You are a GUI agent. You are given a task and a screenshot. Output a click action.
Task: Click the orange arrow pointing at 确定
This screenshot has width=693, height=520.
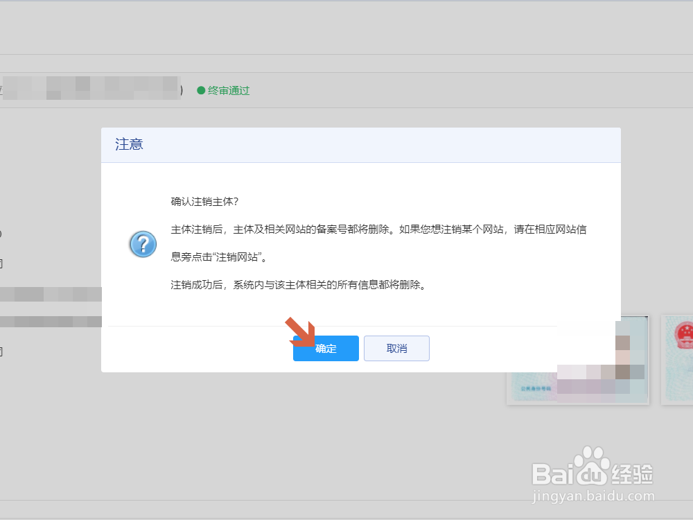pos(299,331)
